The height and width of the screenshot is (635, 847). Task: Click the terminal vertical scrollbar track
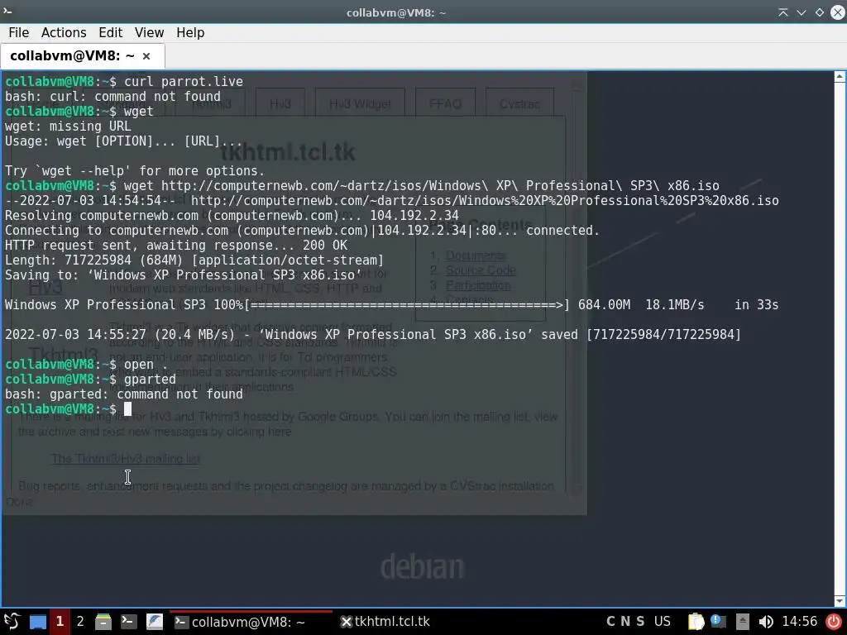pos(840,338)
